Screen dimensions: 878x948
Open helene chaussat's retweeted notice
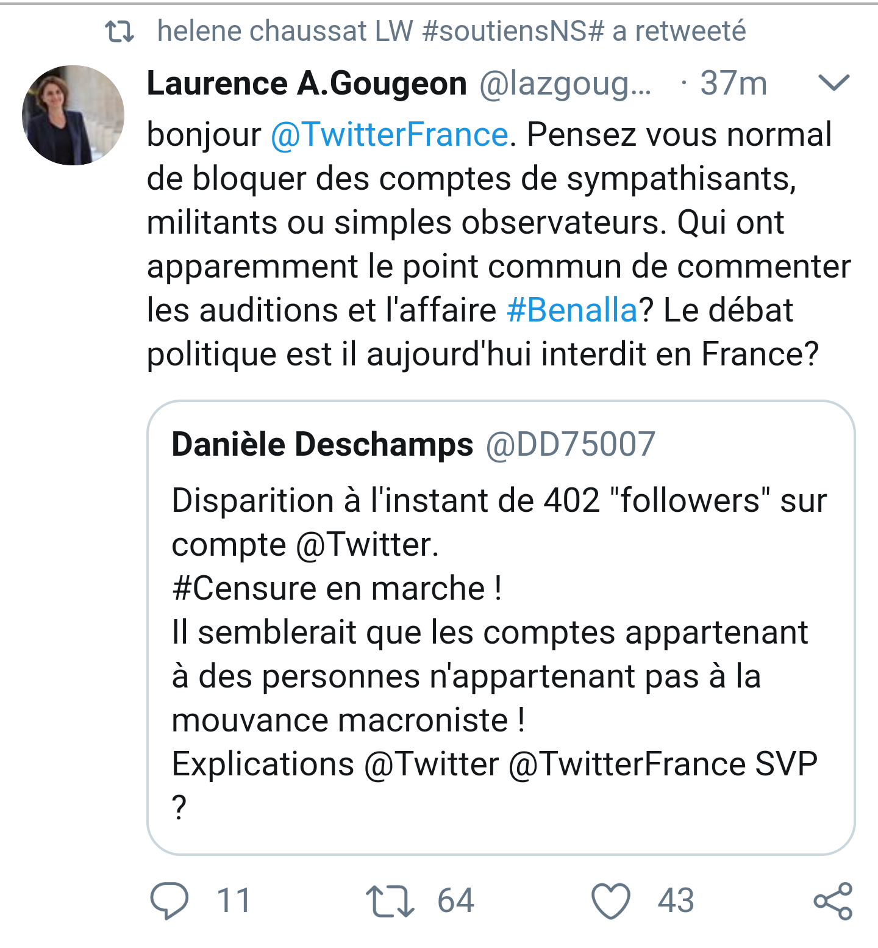[x=451, y=31]
